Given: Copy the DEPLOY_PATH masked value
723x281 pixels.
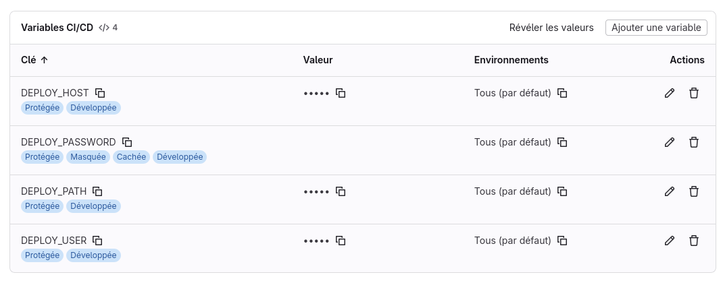Looking at the screenshot, I should point(341,191).
